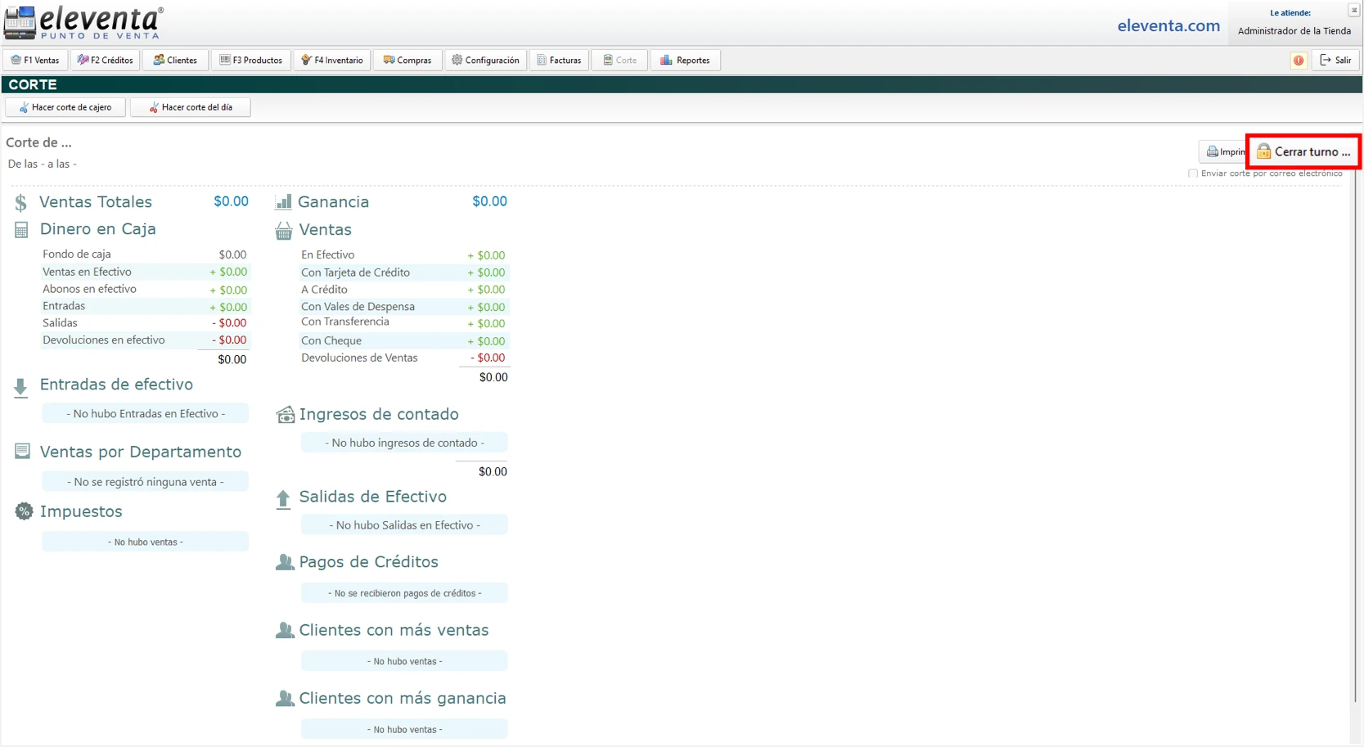Open F3 Productos catalog
Image resolution: width=1364 pixels, height=747 pixels.
[x=250, y=61]
